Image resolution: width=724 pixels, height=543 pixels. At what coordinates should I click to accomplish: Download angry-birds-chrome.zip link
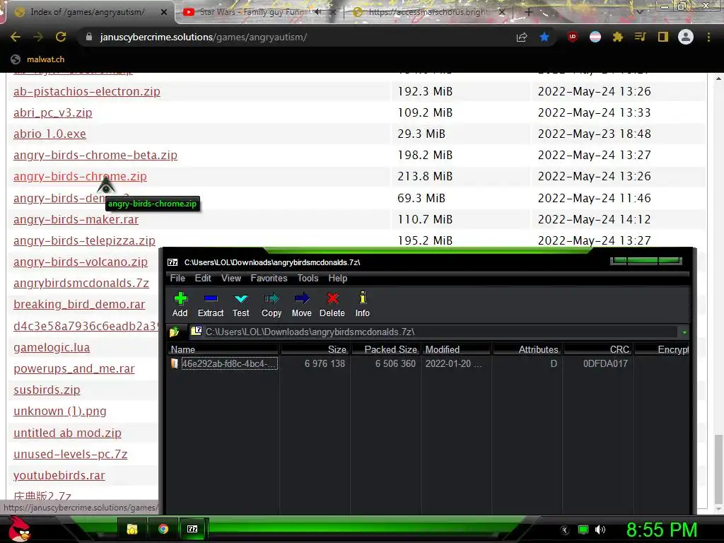coord(80,176)
